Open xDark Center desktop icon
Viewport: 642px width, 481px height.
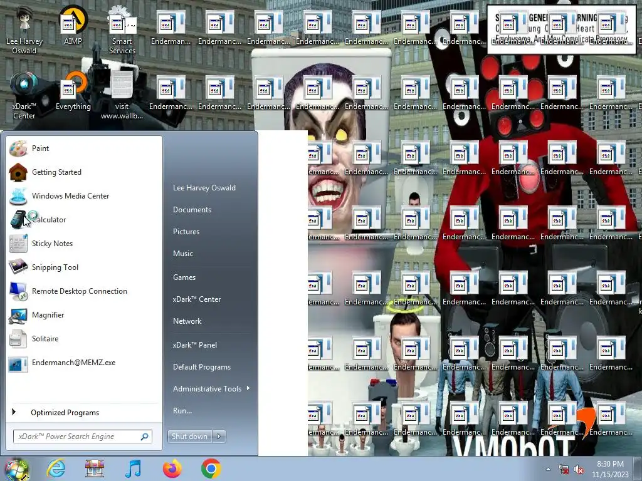click(x=24, y=95)
